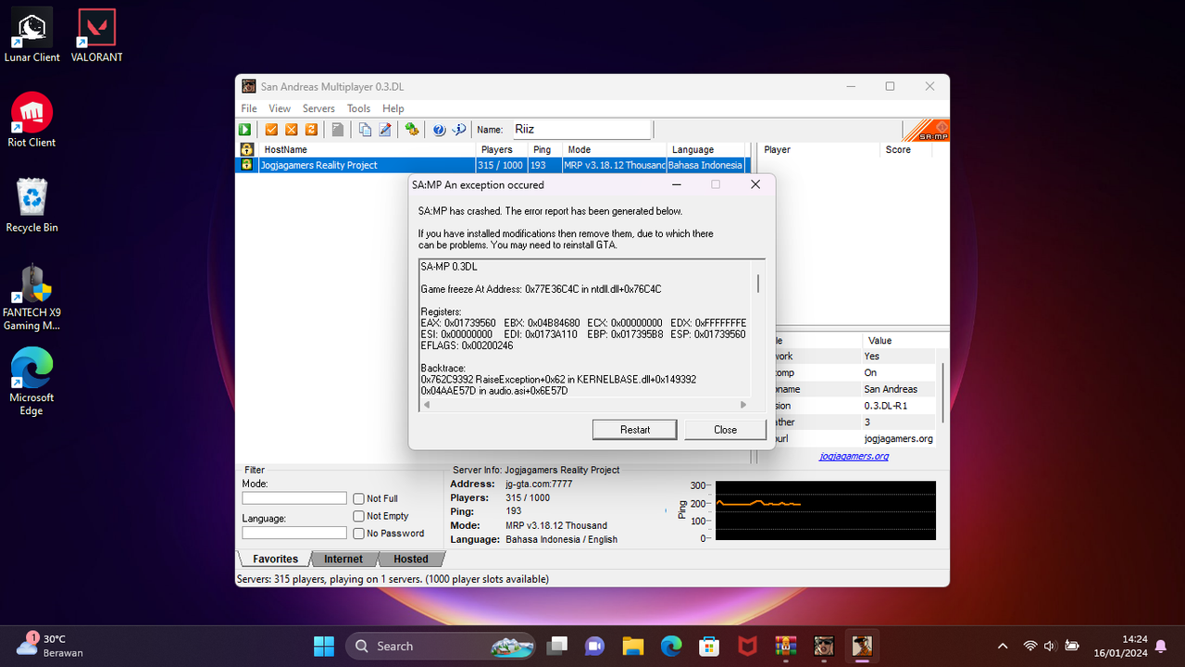Click the SA:MP logo in the toolbar

[926, 130]
